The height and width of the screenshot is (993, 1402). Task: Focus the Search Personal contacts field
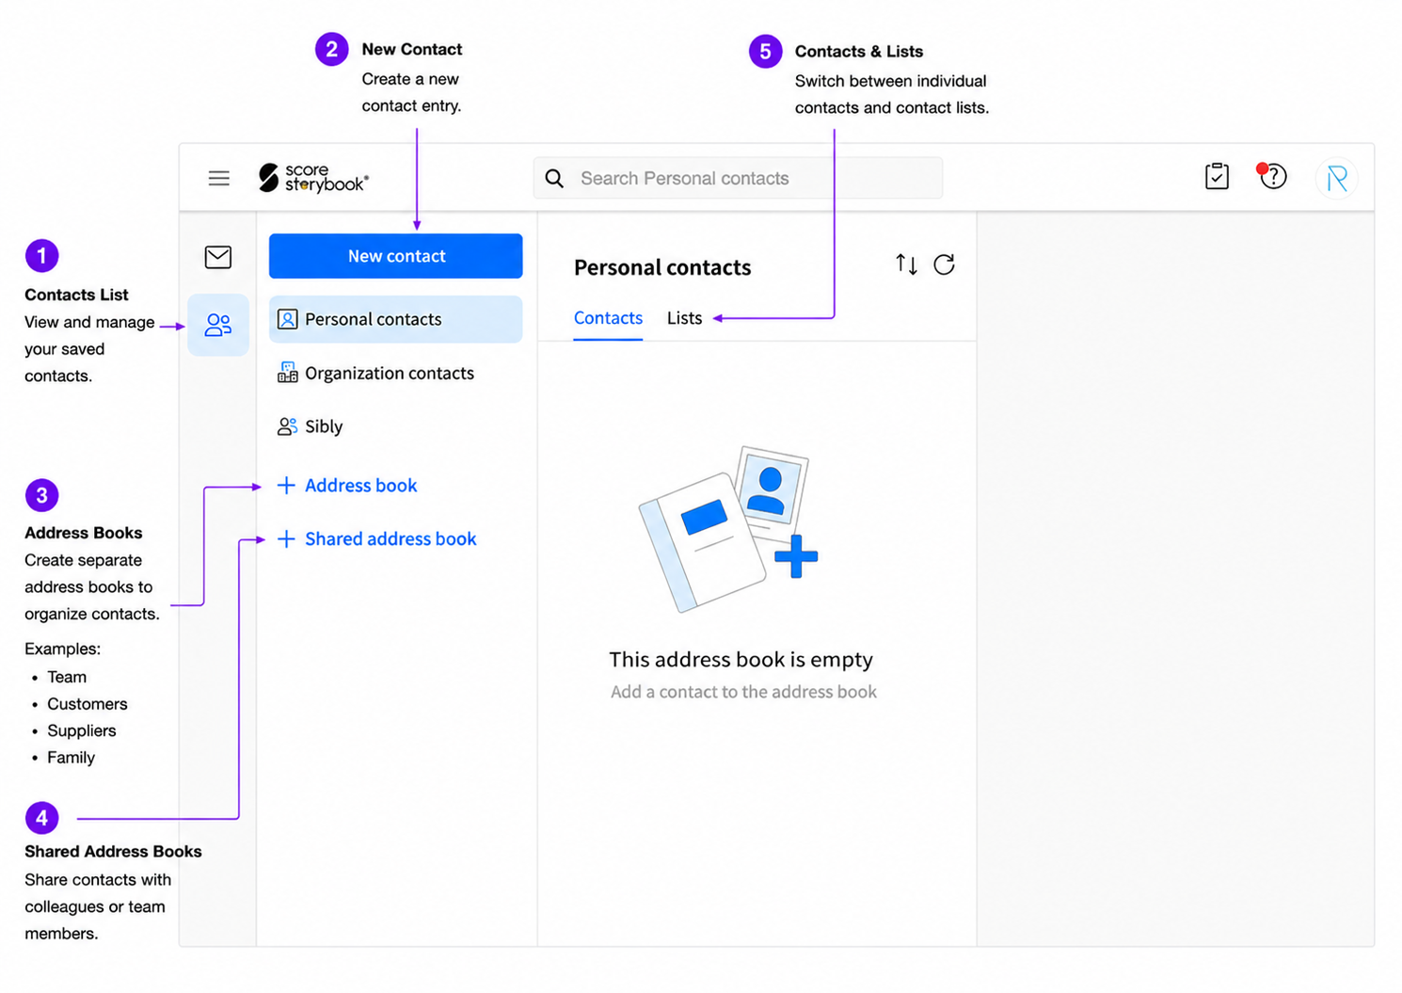(x=738, y=178)
